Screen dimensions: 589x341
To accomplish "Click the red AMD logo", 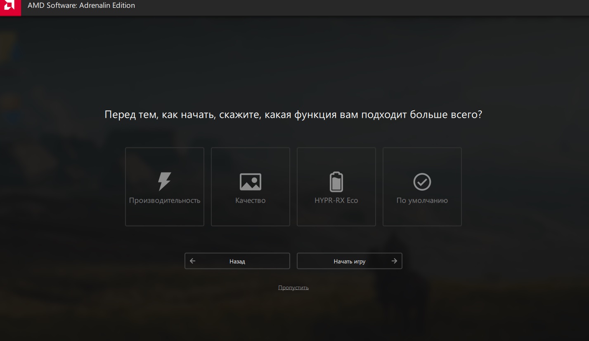I will (10, 7).
